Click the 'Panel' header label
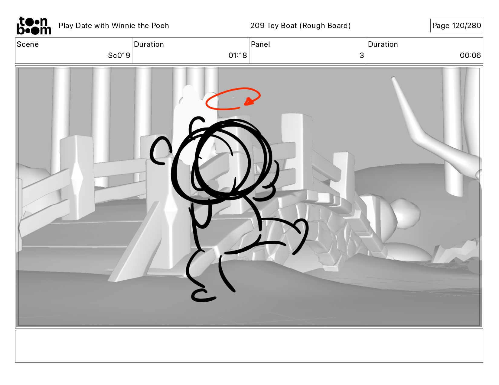This screenshot has width=499, height=385. [x=260, y=44]
